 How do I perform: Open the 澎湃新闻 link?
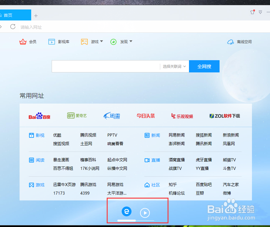click(177, 144)
